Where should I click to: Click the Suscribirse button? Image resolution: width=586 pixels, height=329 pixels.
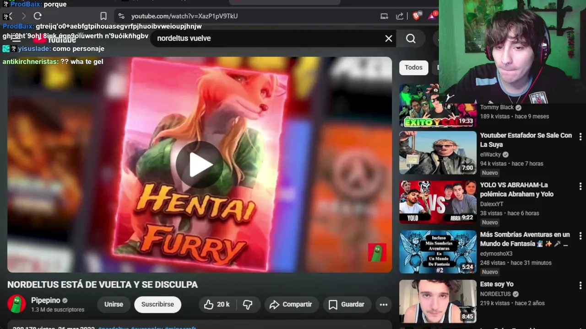click(x=157, y=304)
